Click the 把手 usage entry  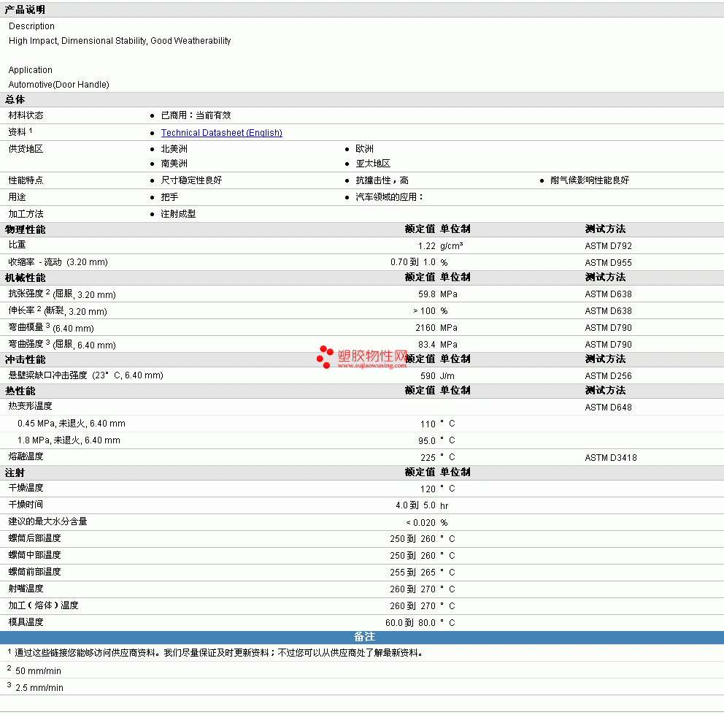[x=169, y=197]
